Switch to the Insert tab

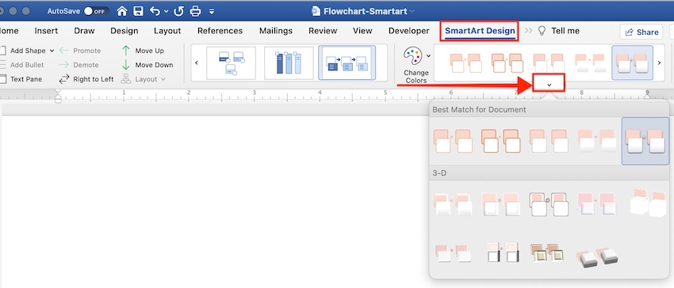coord(46,31)
